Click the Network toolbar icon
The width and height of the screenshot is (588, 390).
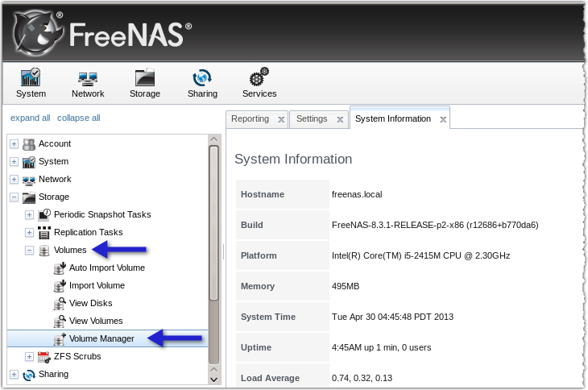click(88, 78)
